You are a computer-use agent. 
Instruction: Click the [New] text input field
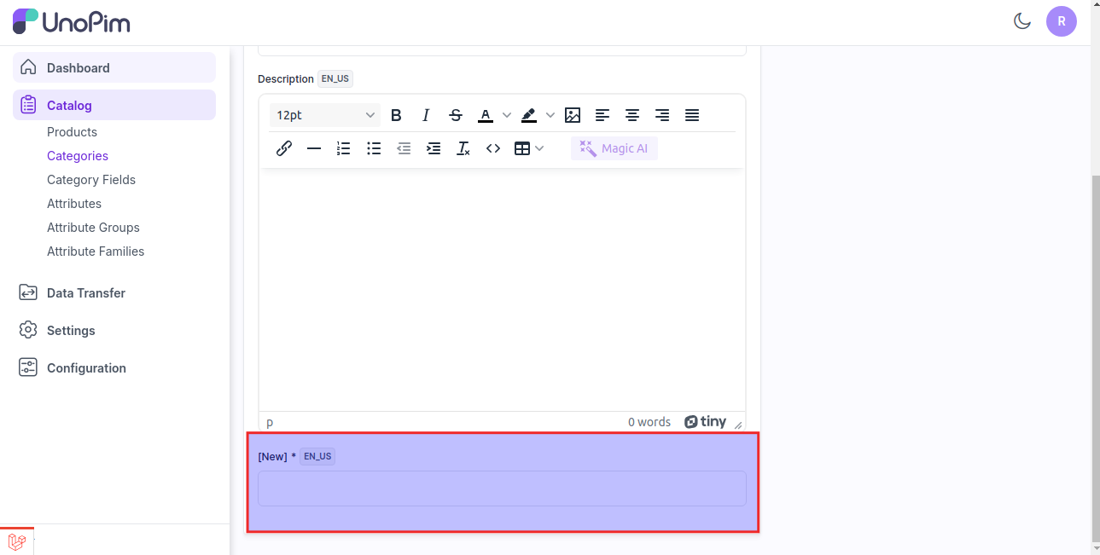[502, 489]
